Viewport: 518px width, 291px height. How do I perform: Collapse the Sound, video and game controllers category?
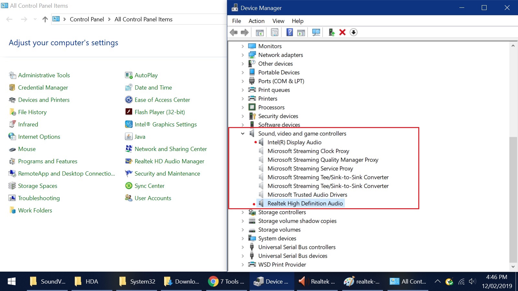[243, 133]
